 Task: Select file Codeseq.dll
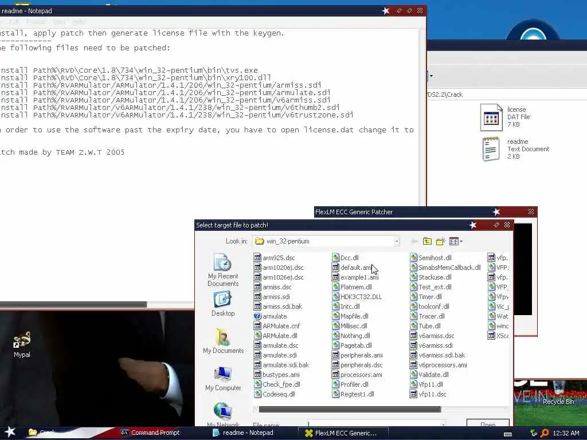coord(275,394)
